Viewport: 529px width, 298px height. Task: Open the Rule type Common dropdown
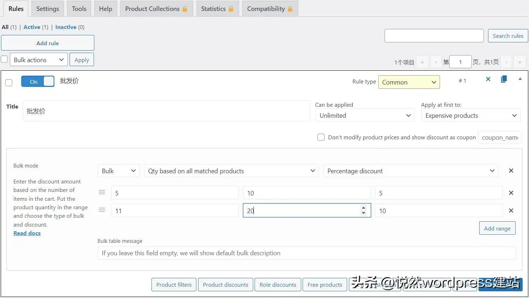click(409, 82)
